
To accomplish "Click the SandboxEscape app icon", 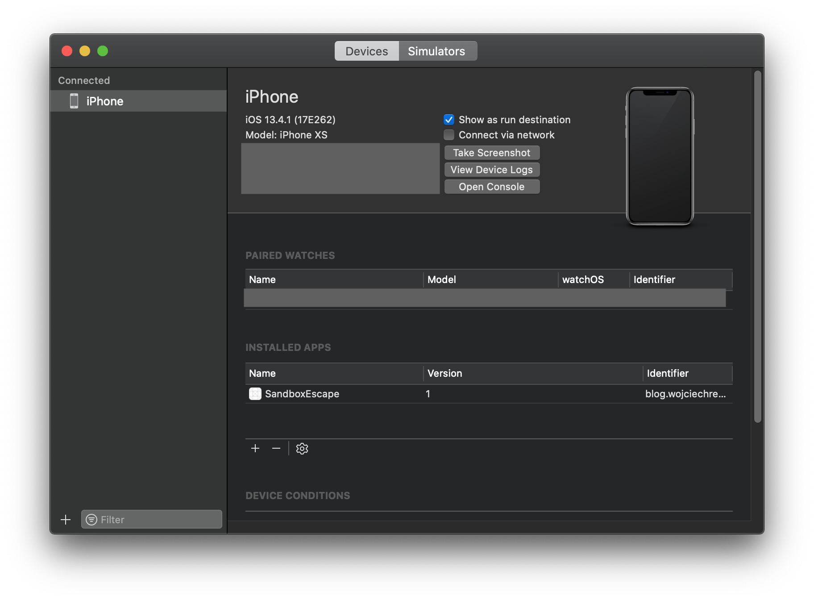I will click(x=255, y=394).
